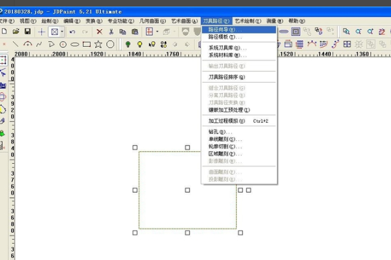
Task: Select the polyline drawing tool
Action: [51, 44]
